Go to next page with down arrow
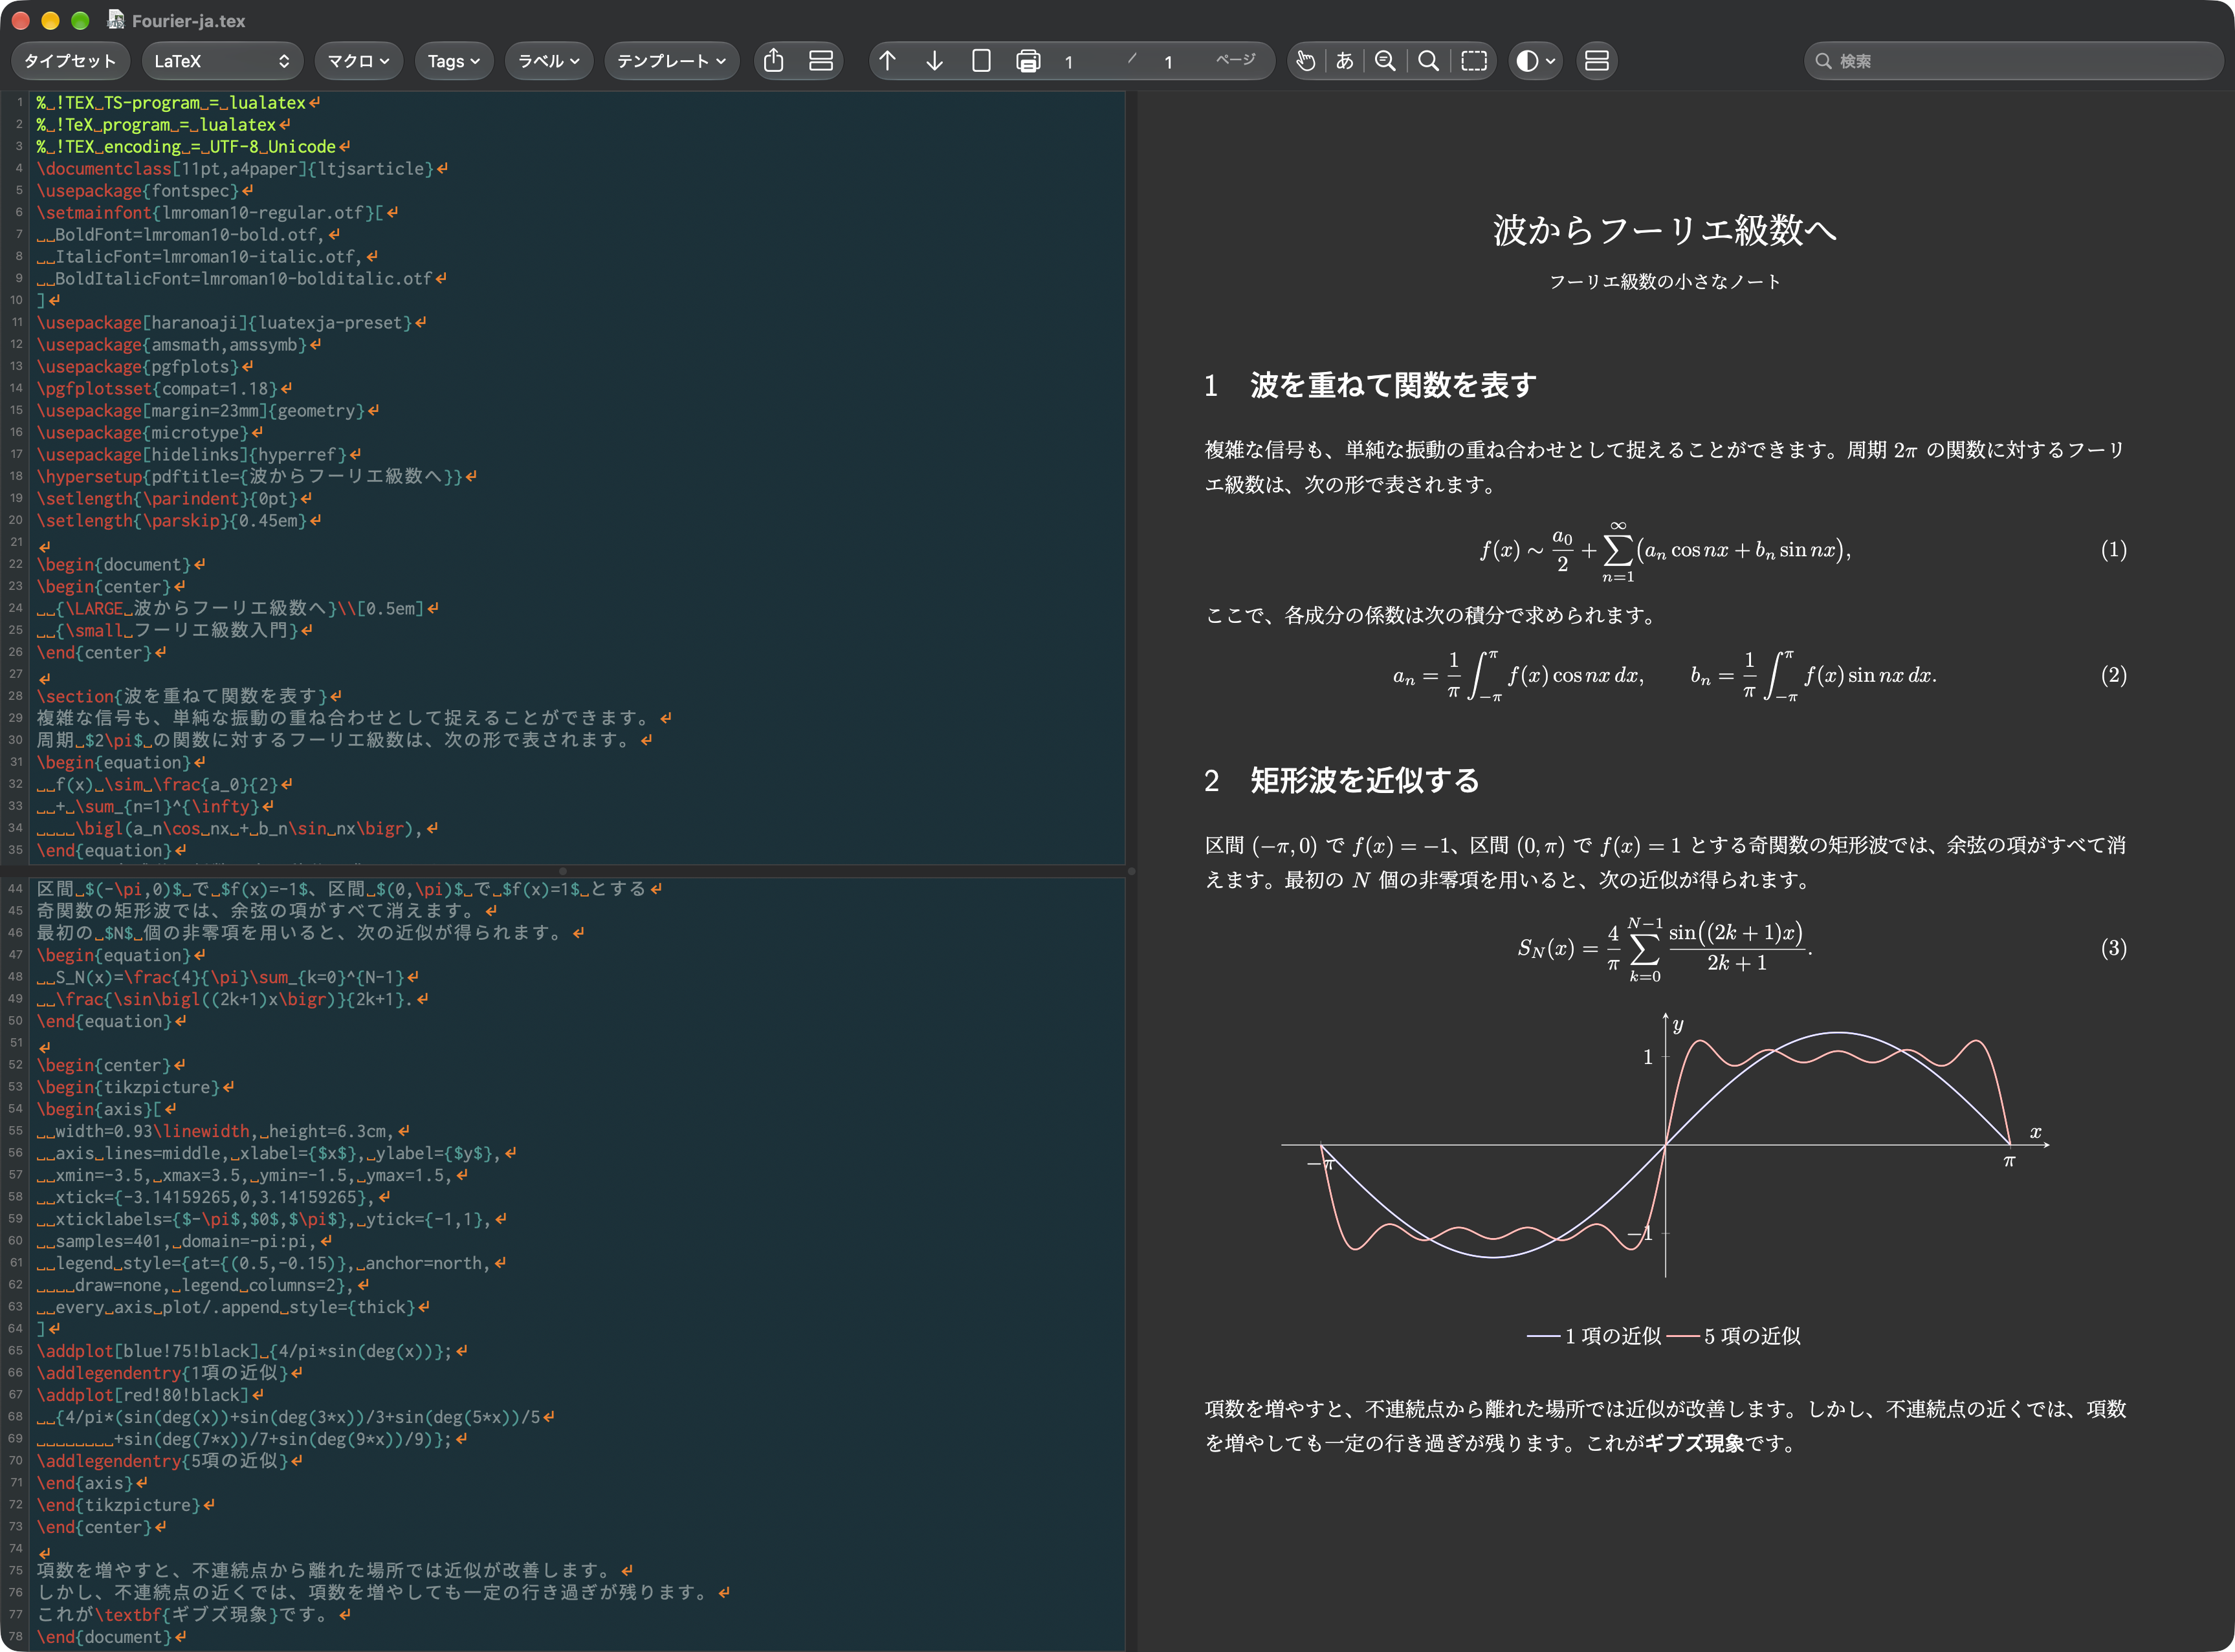Screen dimensions: 2235x1652 tap(934, 61)
